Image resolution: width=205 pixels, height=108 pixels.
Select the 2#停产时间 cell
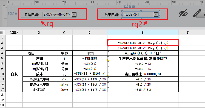point(39,69)
